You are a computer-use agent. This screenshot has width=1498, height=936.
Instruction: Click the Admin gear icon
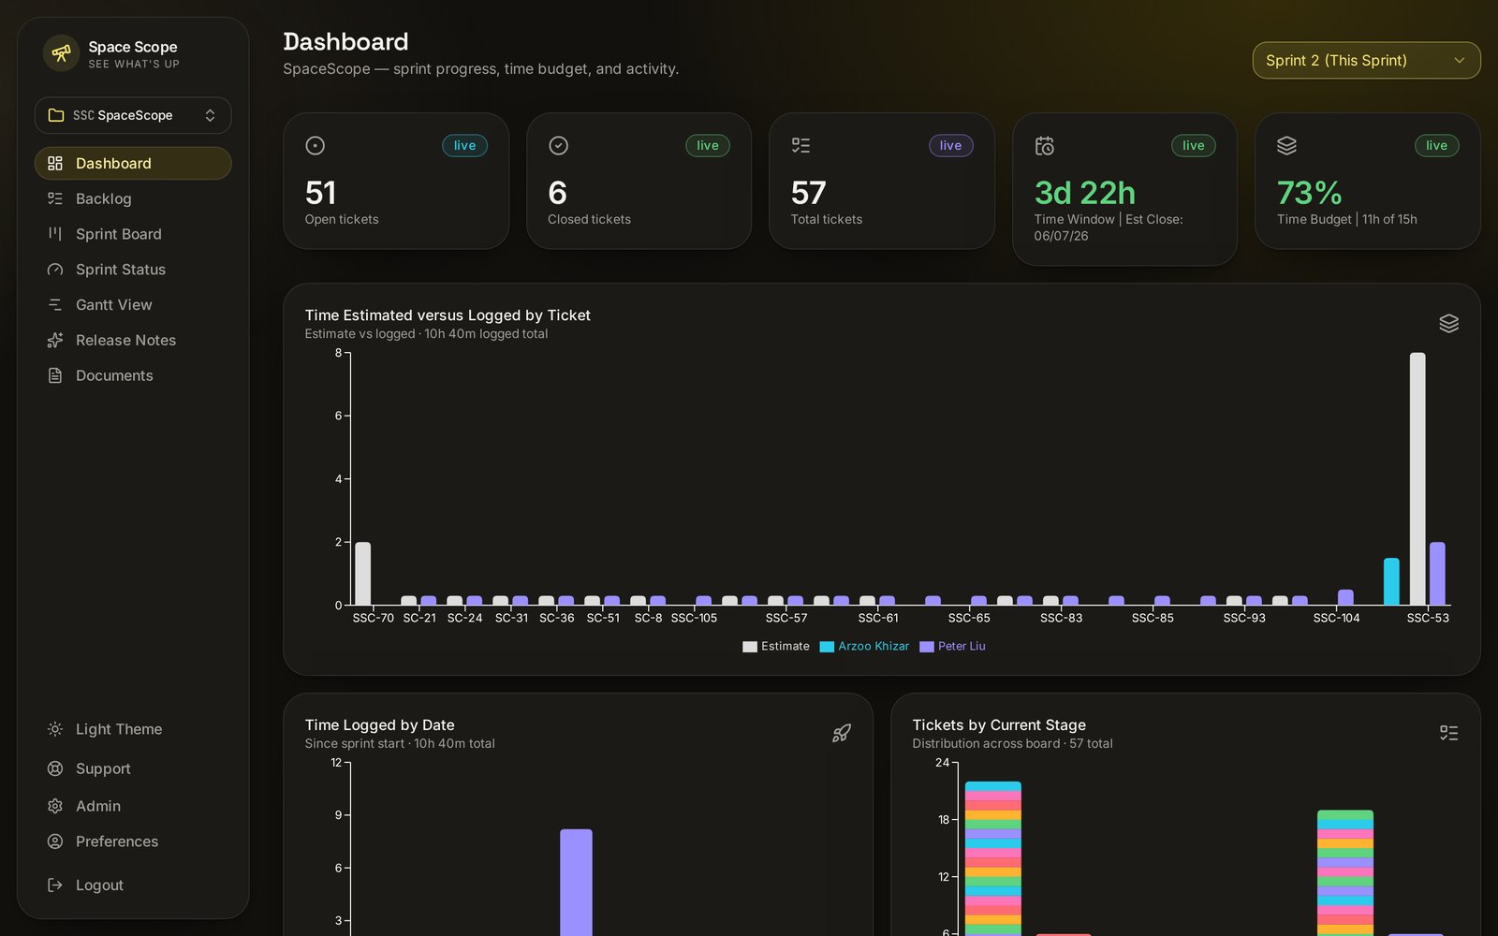pyautogui.click(x=55, y=806)
